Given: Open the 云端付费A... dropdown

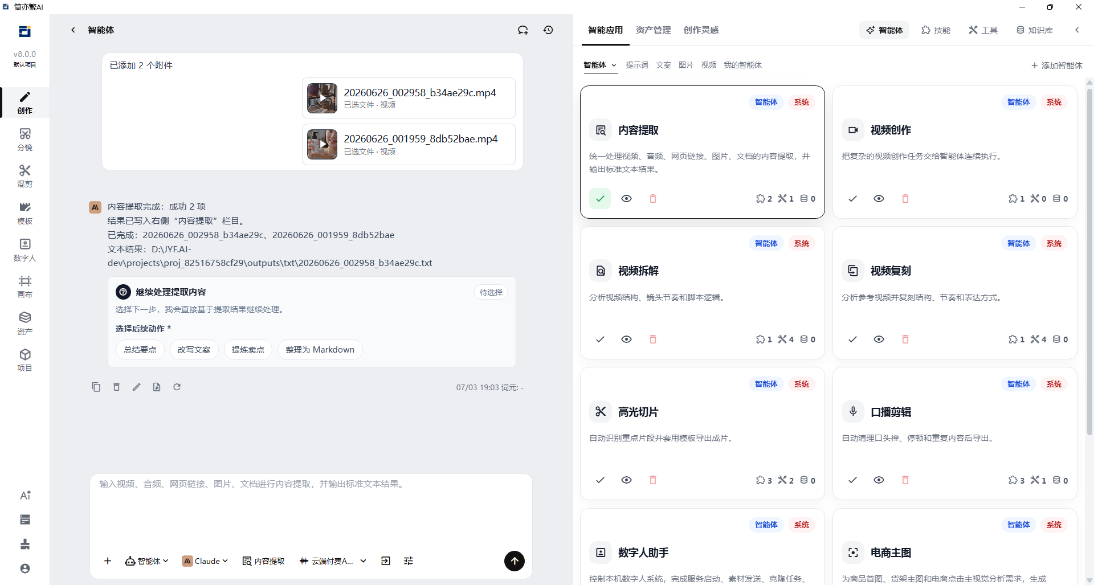Looking at the screenshot, I should pos(333,561).
